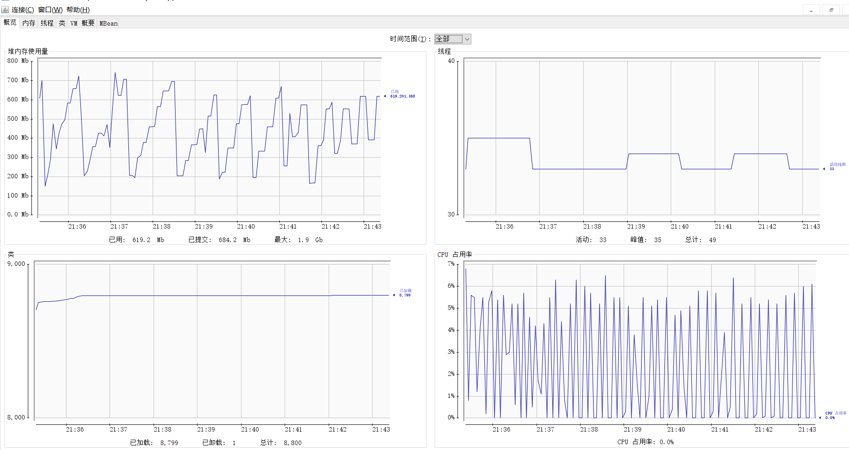The width and height of the screenshot is (849, 450).
Task: Click the 已用: 619.2 Mb value
Action: click(x=137, y=240)
